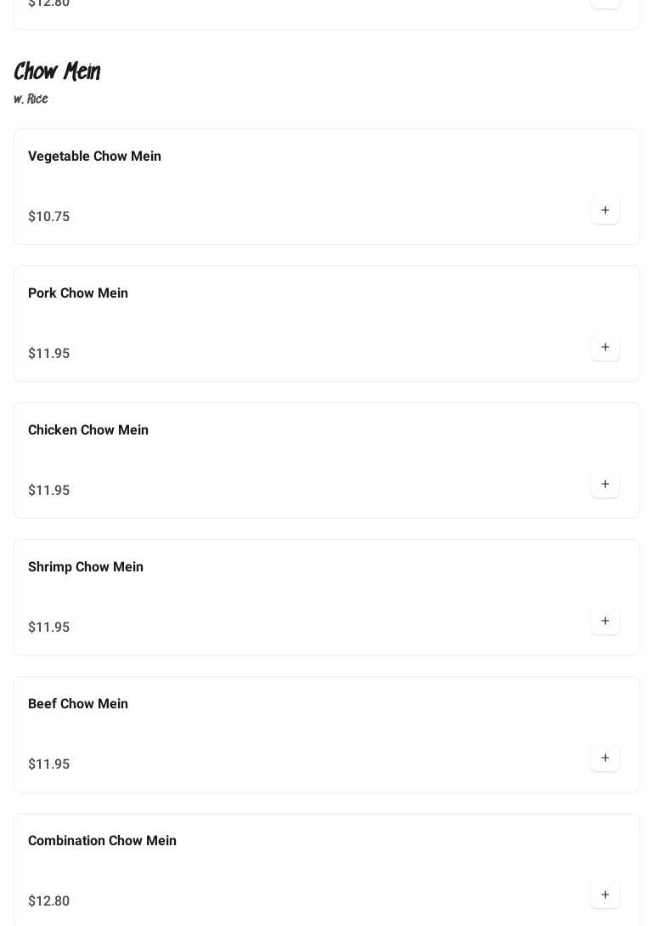Click the $11.95 price under Beef Chow Mein
Screen dimensions: 654x926
(49, 764)
